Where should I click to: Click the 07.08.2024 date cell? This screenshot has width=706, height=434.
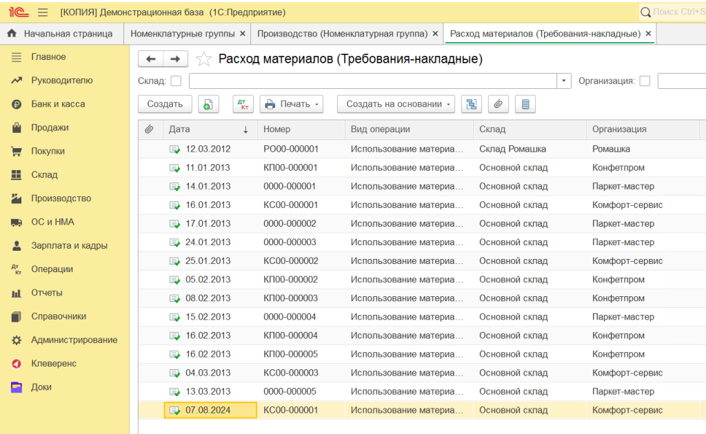point(210,411)
